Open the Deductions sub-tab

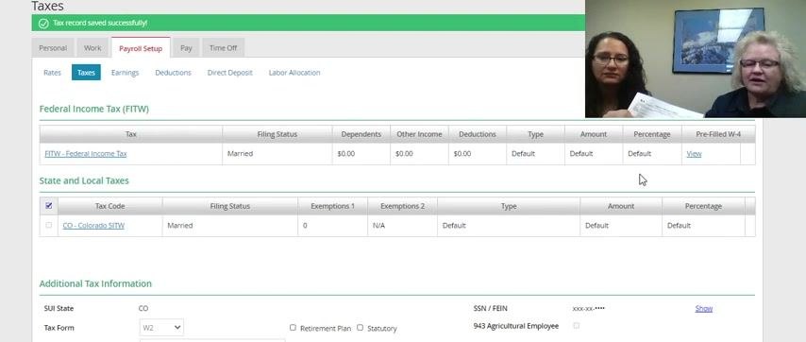pos(174,73)
